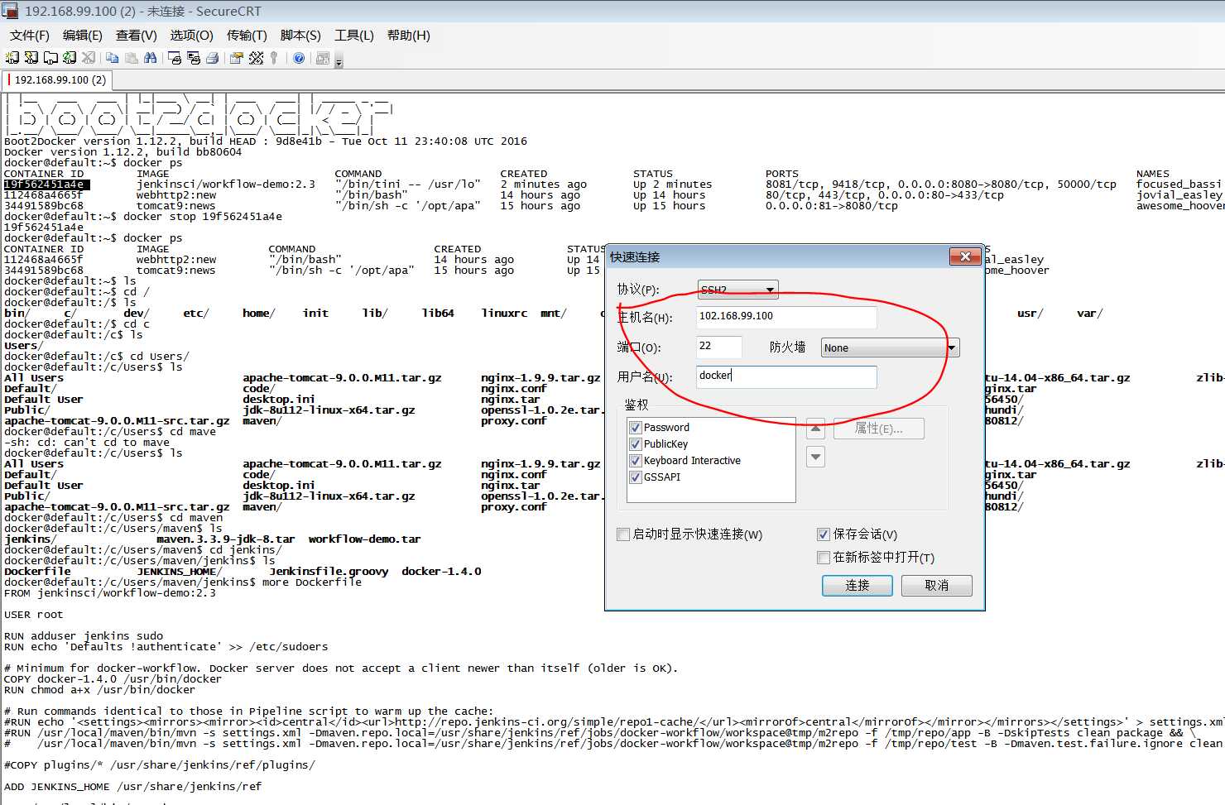Click apache-tomcat-9.0.0.M11-src.tar.gz in first listing
The width and height of the screenshot is (1225, 805).
tap(117, 421)
